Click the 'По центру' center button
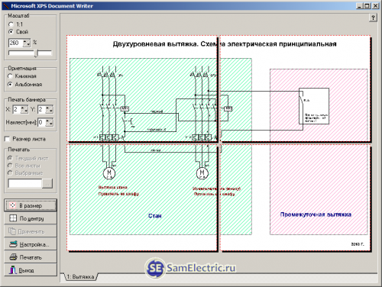382x287 pixels. [31, 218]
